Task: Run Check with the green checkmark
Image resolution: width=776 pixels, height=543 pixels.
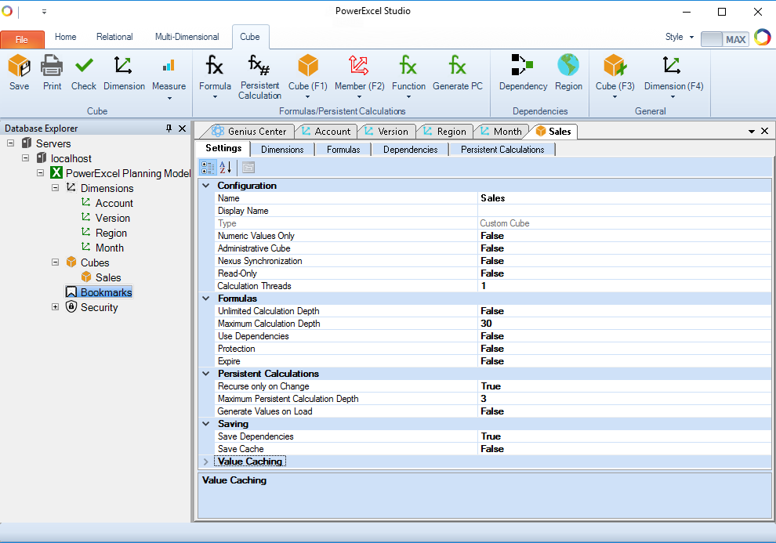Action: pos(84,66)
